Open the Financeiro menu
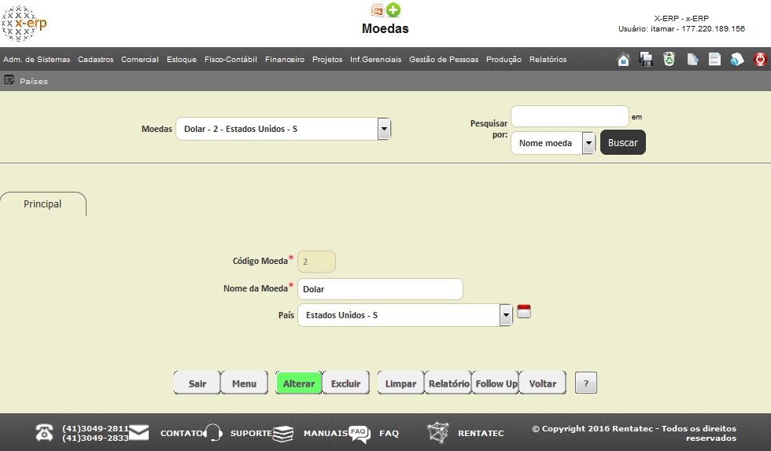The image size is (771, 451). [285, 60]
